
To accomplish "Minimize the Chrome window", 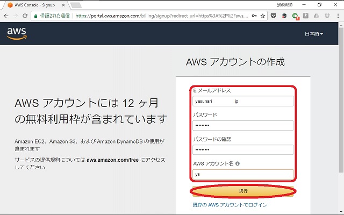I will coord(304,5).
